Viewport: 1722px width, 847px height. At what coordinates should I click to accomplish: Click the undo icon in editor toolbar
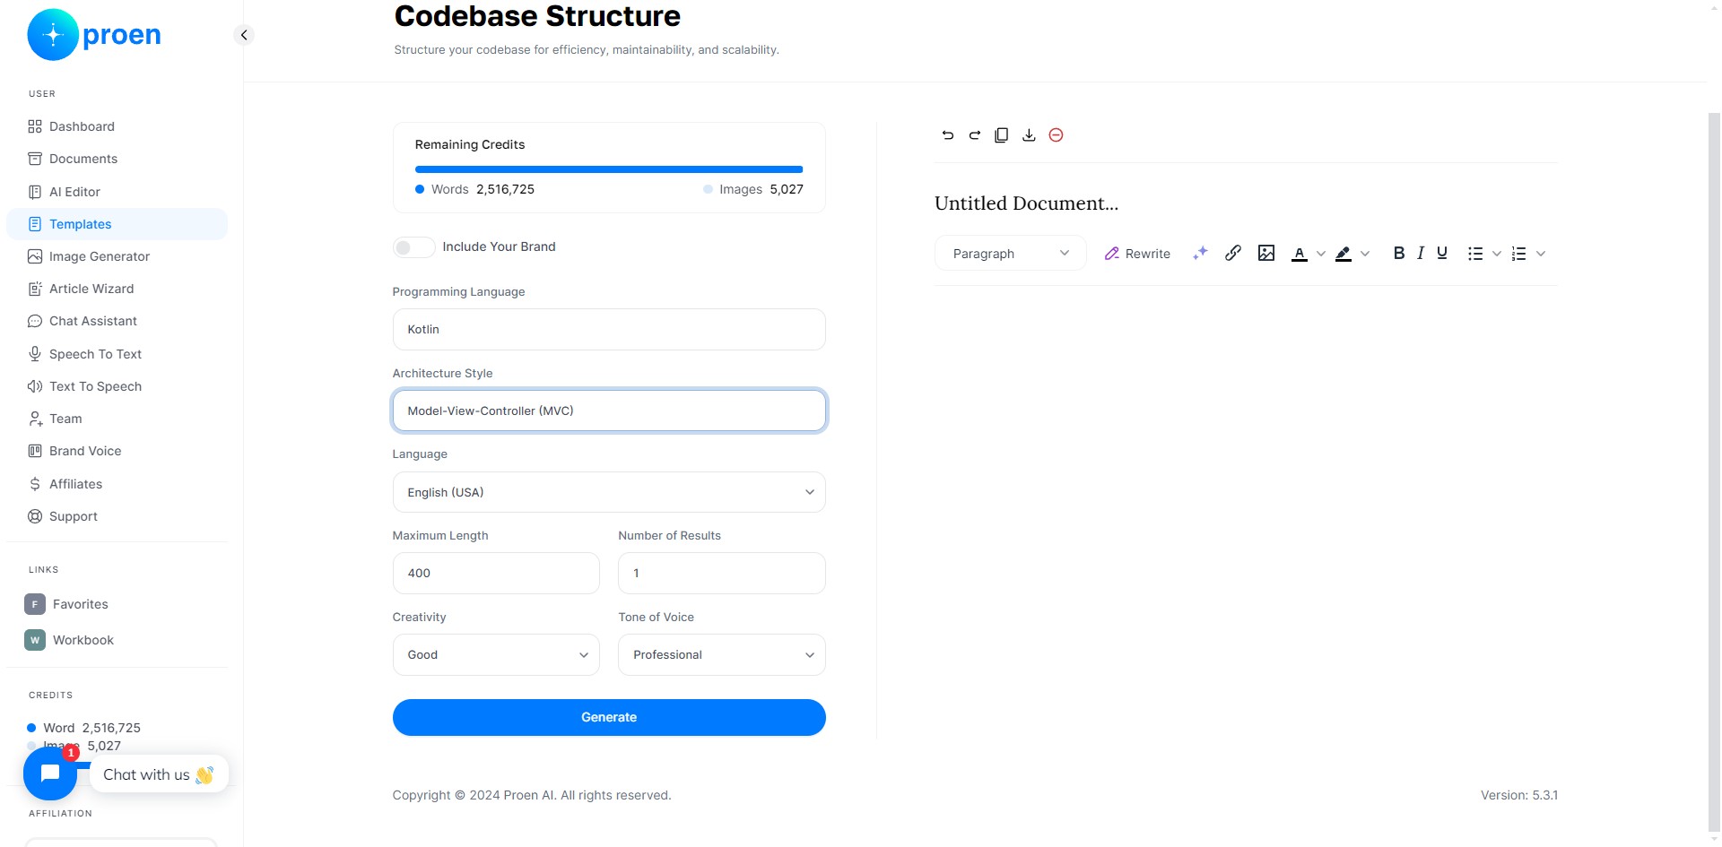[x=947, y=135]
